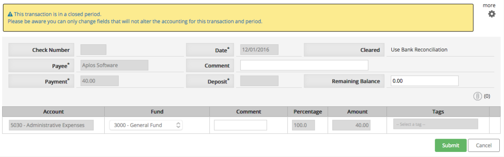The width and height of the screenshot is (504, 157).
Task: Click the paperclip attachment icon
Action: [x=478, y=96]
